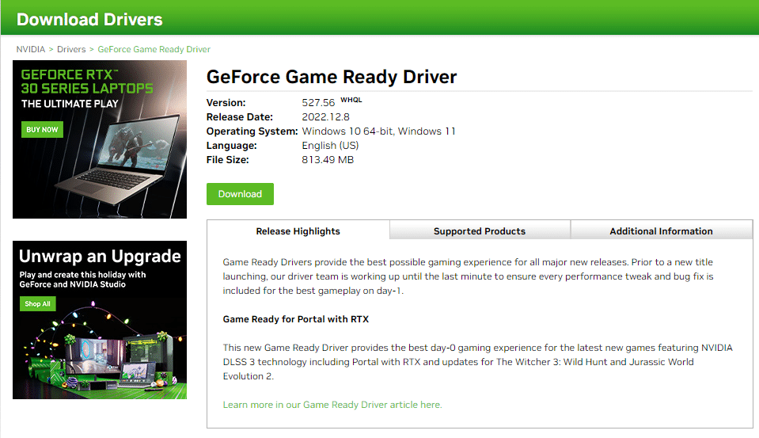The height and width of the screenshot is (438, 759).
Task: Open the Unwrap an Upgrade holiday banner image
Action: point(100,320)
